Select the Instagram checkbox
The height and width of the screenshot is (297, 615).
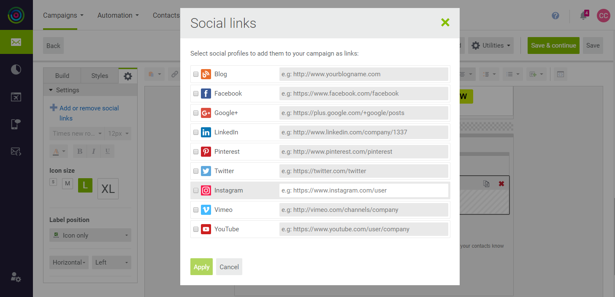pyautogui.click(x=196, y=190)
